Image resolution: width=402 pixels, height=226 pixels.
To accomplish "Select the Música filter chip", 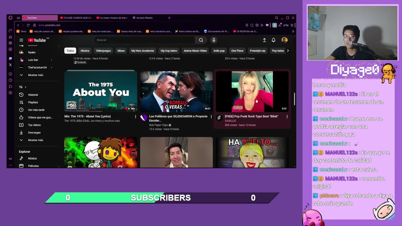I will (85, 51).
